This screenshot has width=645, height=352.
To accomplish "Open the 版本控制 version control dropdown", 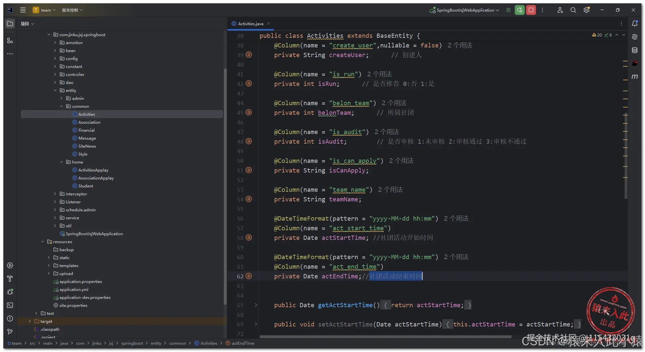I will click(72, 10).
